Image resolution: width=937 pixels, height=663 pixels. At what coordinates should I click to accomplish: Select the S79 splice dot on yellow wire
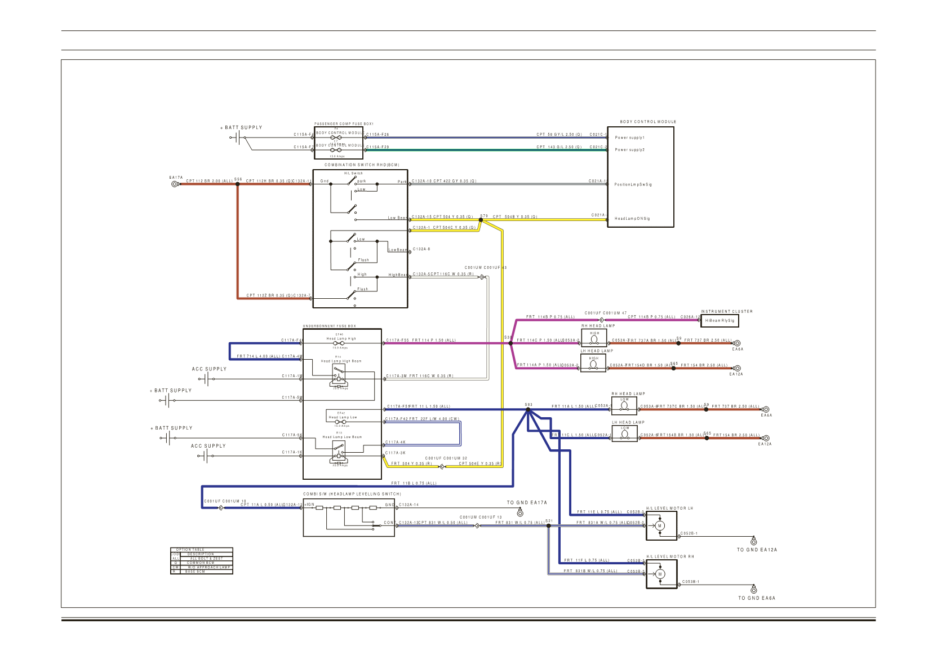(x=481, y=220)
